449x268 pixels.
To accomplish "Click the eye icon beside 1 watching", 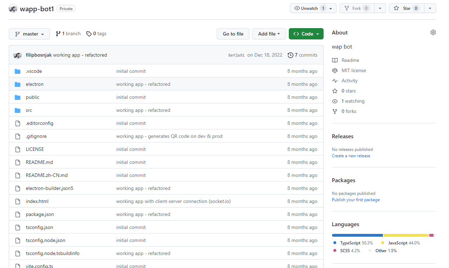I will tap(335, 101).
